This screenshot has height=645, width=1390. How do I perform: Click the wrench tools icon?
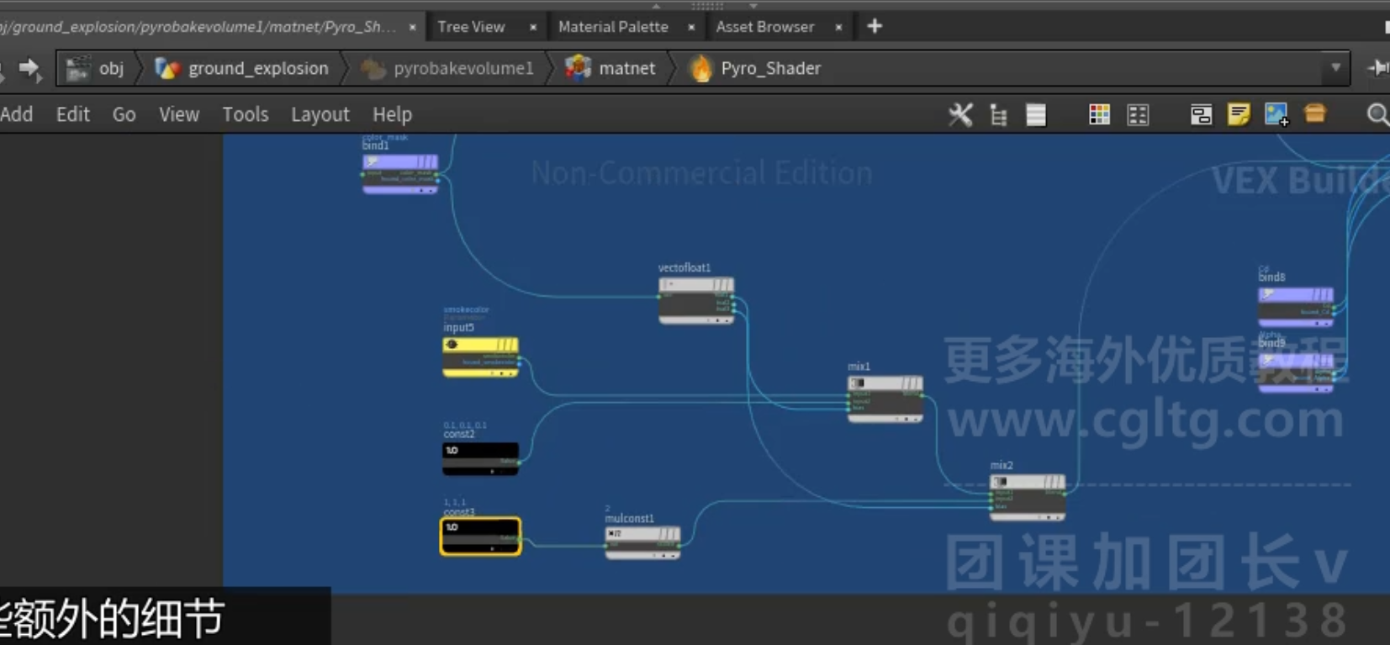960,114
